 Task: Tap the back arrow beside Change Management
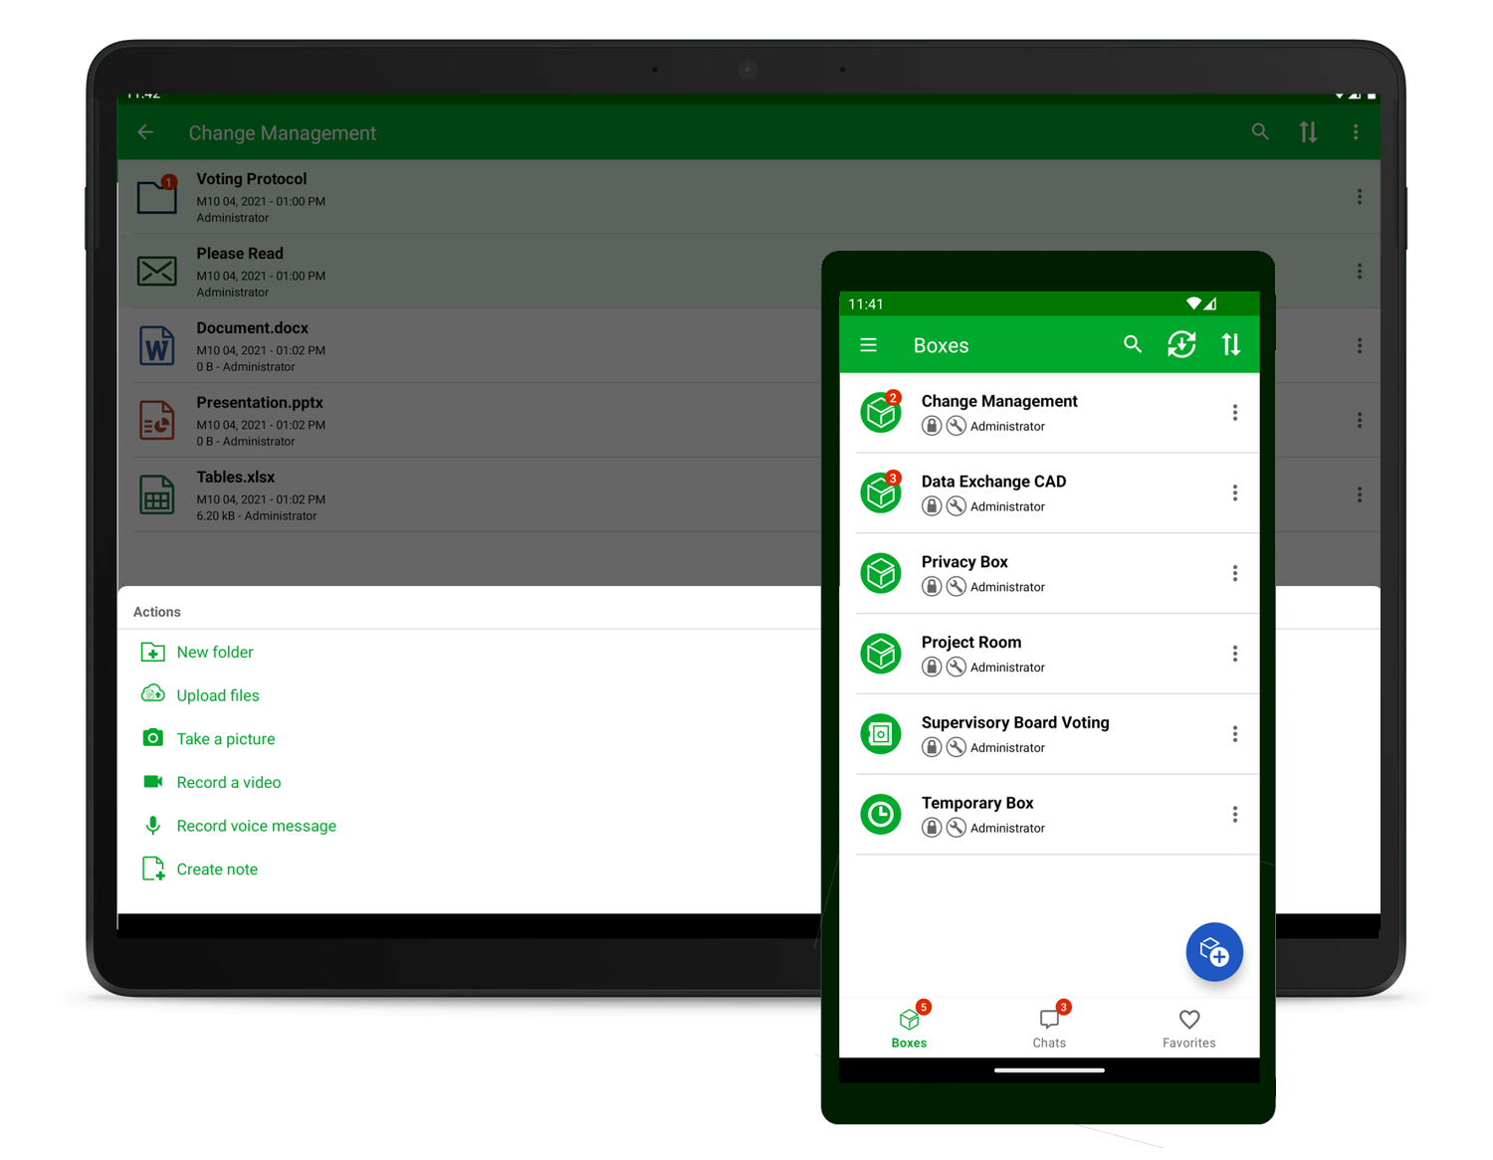pos(145,132)
